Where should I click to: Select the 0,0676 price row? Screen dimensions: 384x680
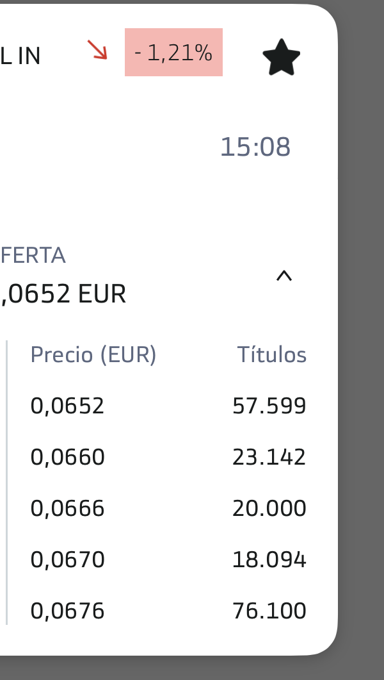[67, 611]
